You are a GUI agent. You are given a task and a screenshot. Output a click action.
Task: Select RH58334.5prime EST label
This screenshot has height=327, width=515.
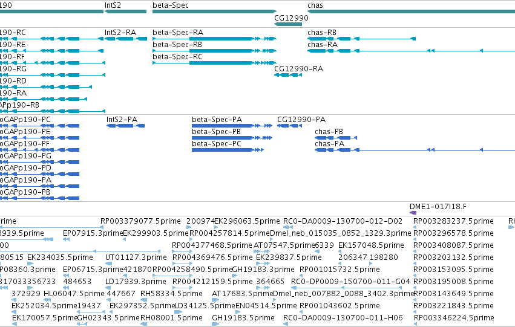click(x=171, y=294)
